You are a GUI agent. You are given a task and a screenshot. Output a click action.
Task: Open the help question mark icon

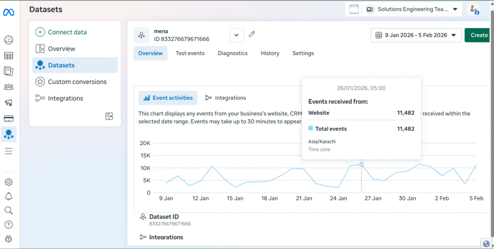coord(9,224)
